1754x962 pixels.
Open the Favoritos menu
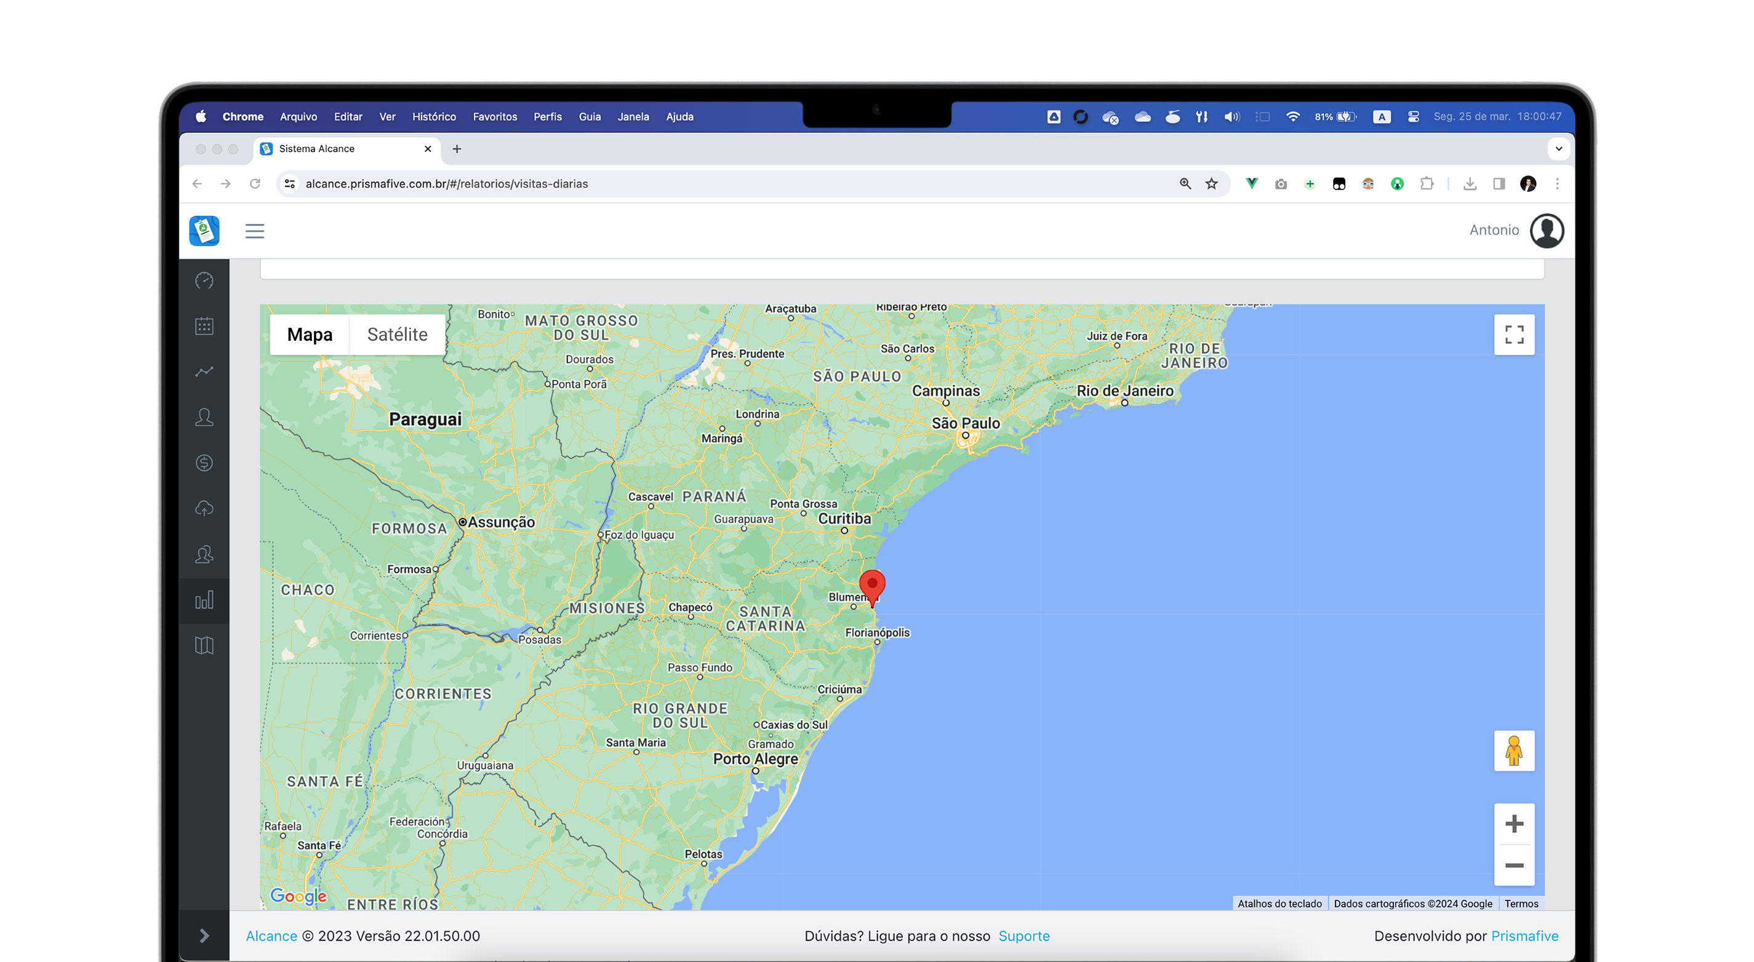coord(494,117)
